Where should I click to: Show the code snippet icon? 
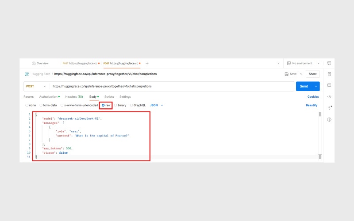(329, 96)
